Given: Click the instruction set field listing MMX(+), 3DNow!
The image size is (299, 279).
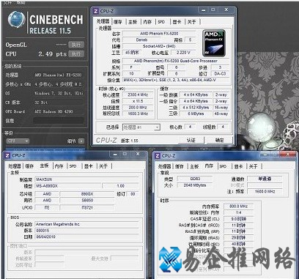Looking at the screenshot, I should coord(176,80).
